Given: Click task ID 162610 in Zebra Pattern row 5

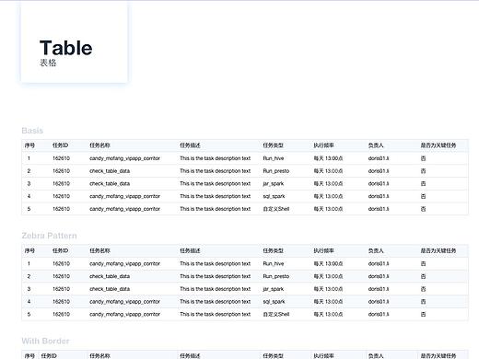Looking at the screenshot, I should tap(61, 314).
